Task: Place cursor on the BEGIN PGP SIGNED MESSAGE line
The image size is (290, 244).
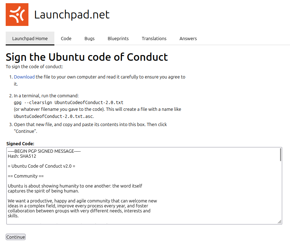Action: point(44,151)
